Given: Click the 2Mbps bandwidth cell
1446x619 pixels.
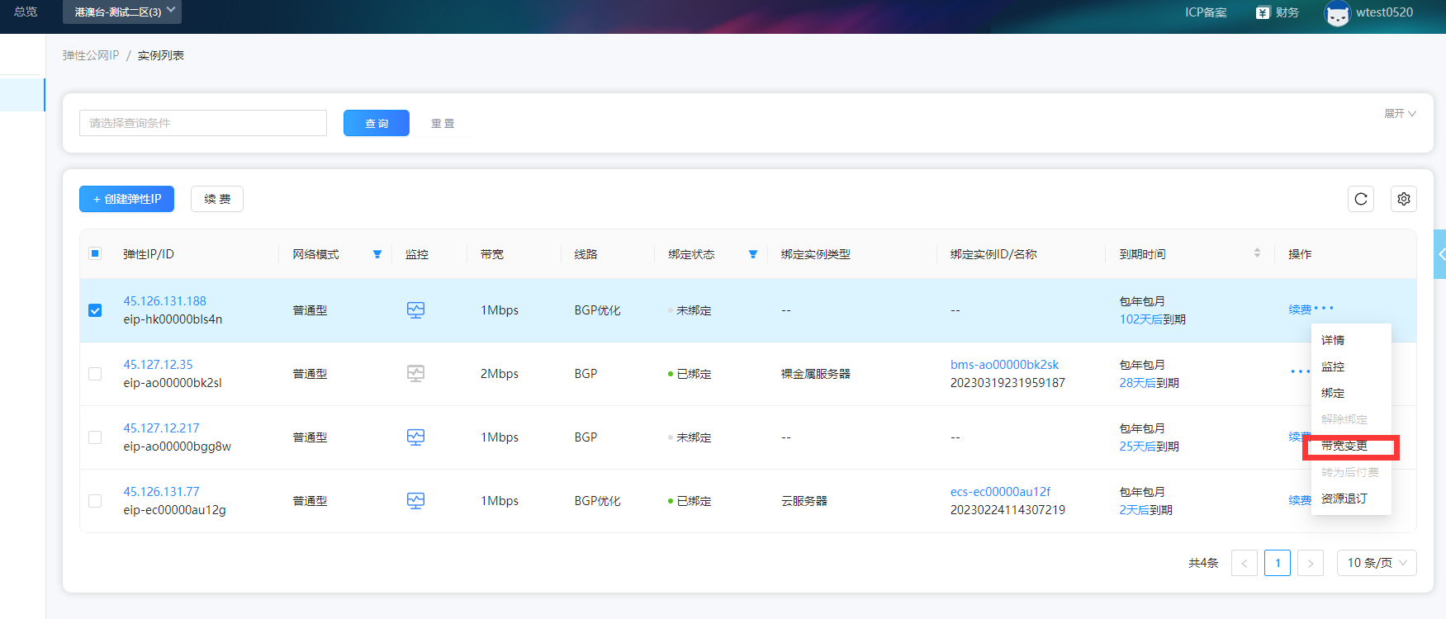Looking at the screenshot, I should click(500, 374).
